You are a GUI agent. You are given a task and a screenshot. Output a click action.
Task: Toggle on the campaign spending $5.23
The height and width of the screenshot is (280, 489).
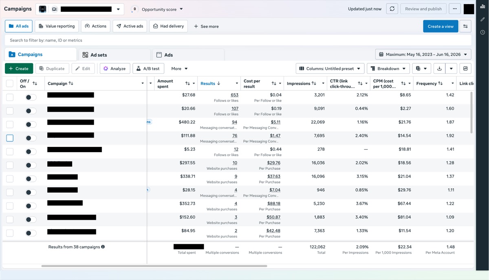(x=31, y=151)
